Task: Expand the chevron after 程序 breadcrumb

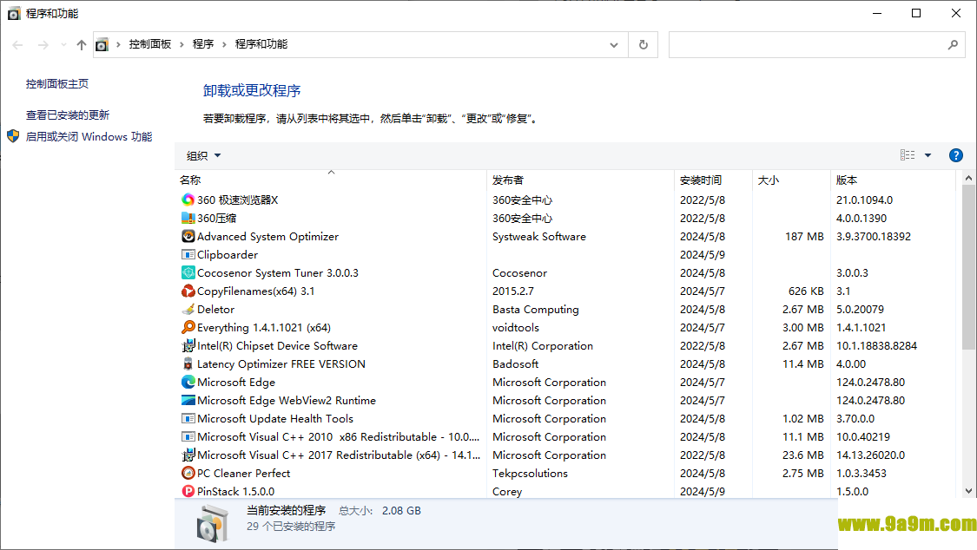Action: point(224,45)
